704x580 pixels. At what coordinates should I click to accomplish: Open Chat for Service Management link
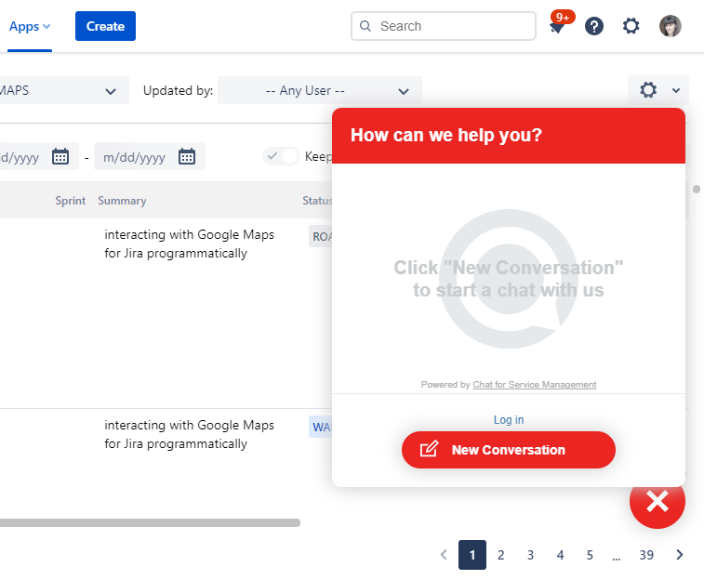tap(535, 385)
